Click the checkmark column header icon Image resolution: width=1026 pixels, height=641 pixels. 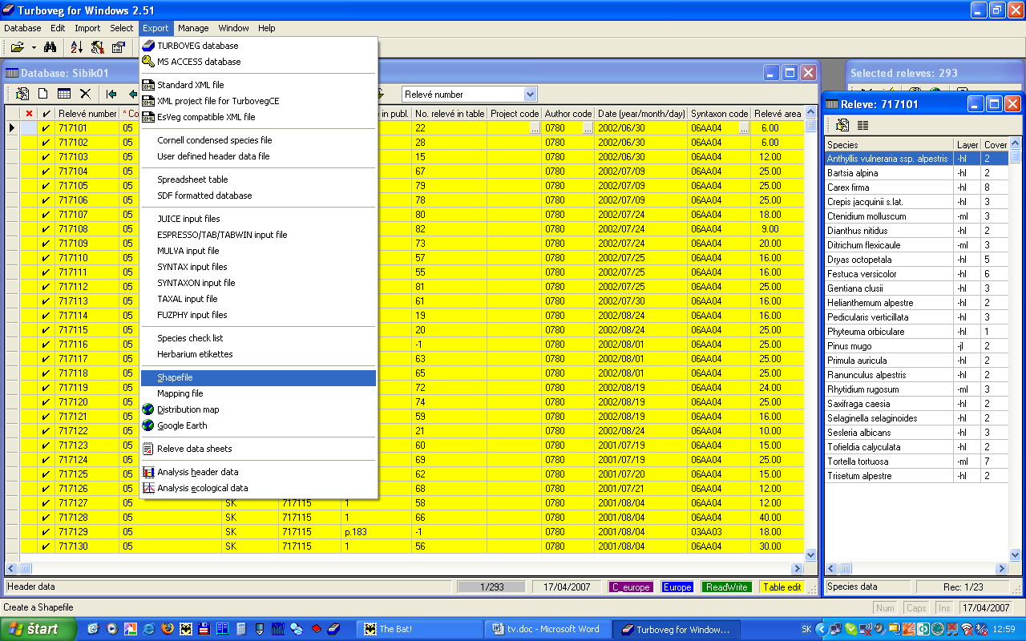[x=46, y=114]
